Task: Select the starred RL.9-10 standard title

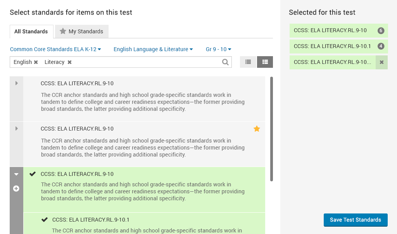Action: [x=77, y=129]
